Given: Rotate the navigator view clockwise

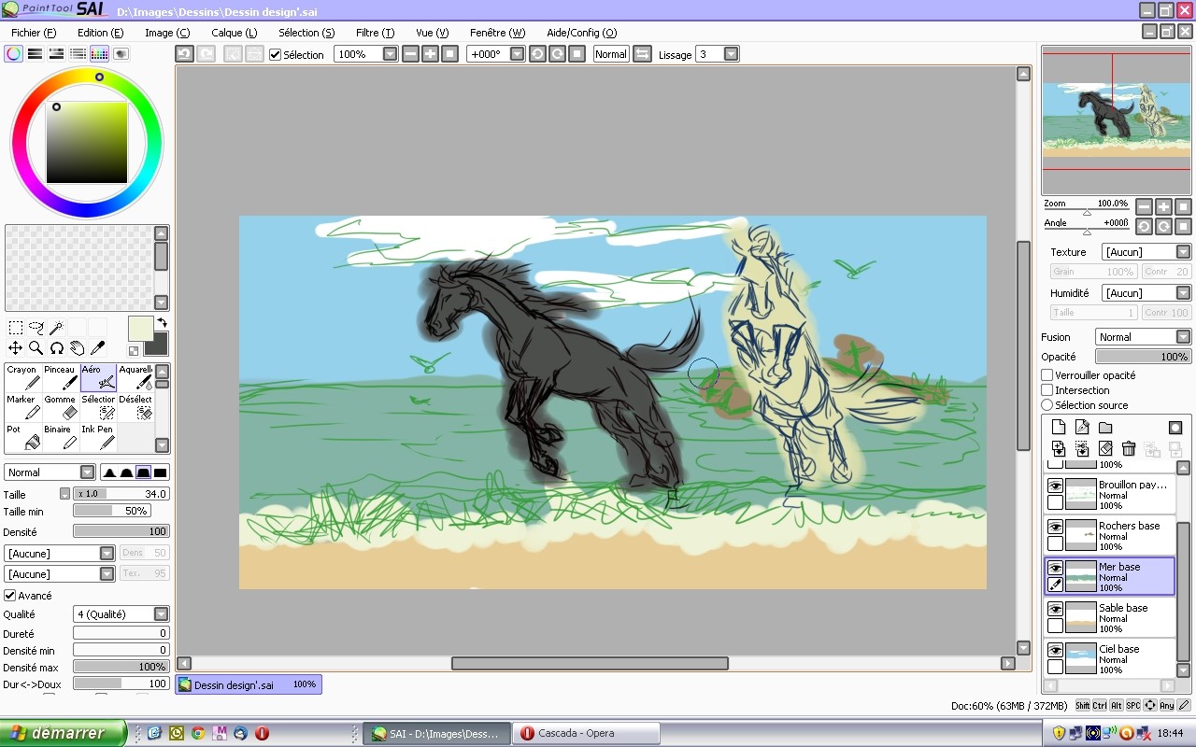Looking at the screenshot, I should click(x=1164, y=227).
